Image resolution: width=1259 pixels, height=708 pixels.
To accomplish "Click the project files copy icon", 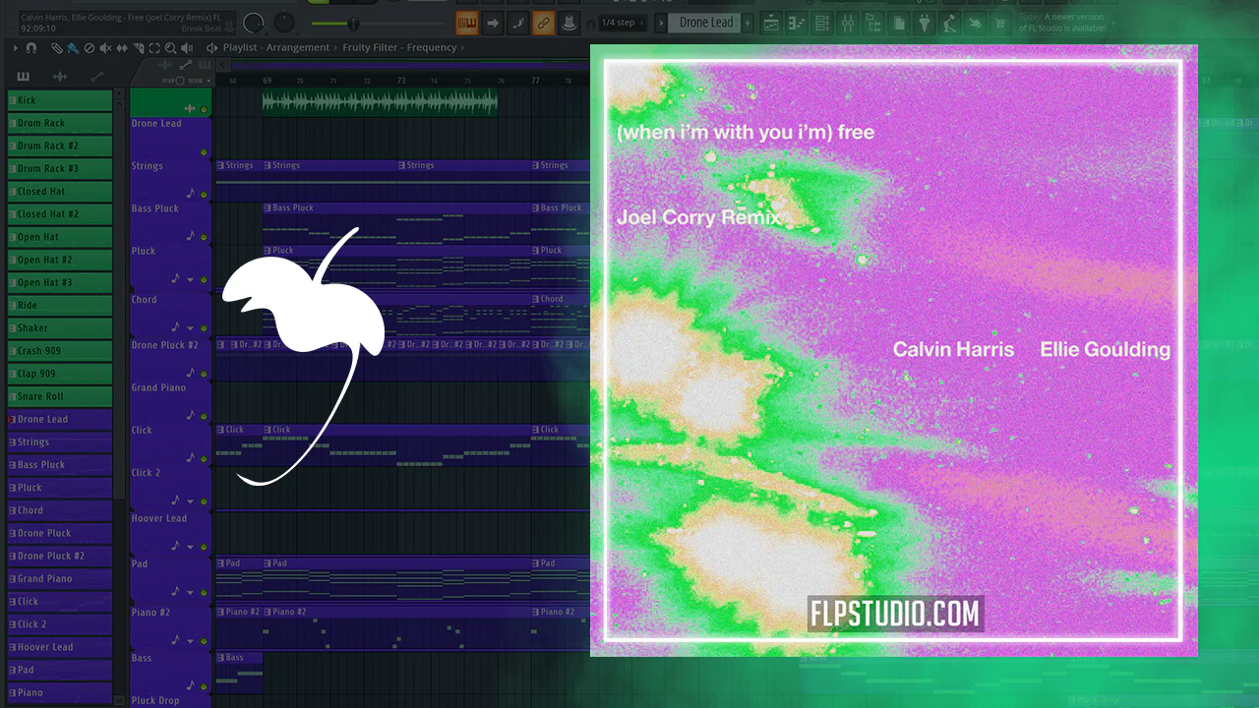I will click(x=899, y=23).
